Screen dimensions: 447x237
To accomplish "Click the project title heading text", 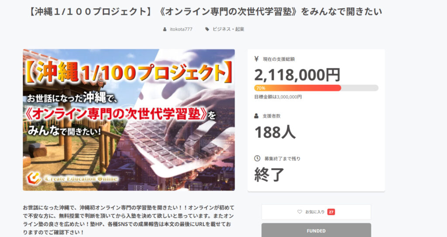I will 206,12.
